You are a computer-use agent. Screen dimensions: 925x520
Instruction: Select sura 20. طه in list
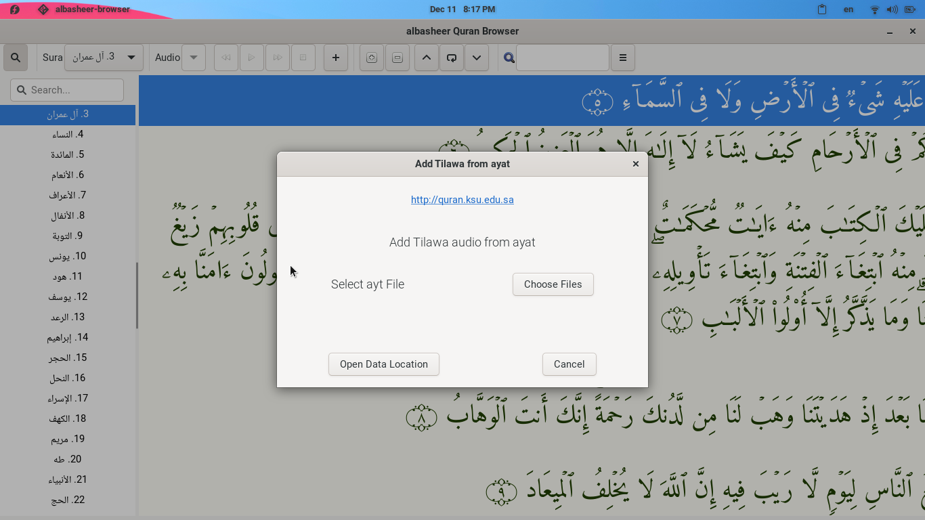[68, 460]
